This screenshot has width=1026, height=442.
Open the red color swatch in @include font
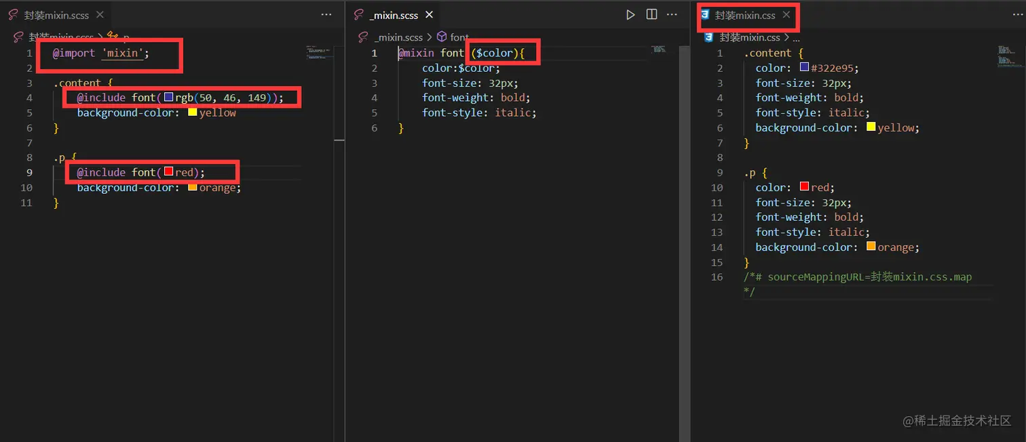[x=169, y=172]
